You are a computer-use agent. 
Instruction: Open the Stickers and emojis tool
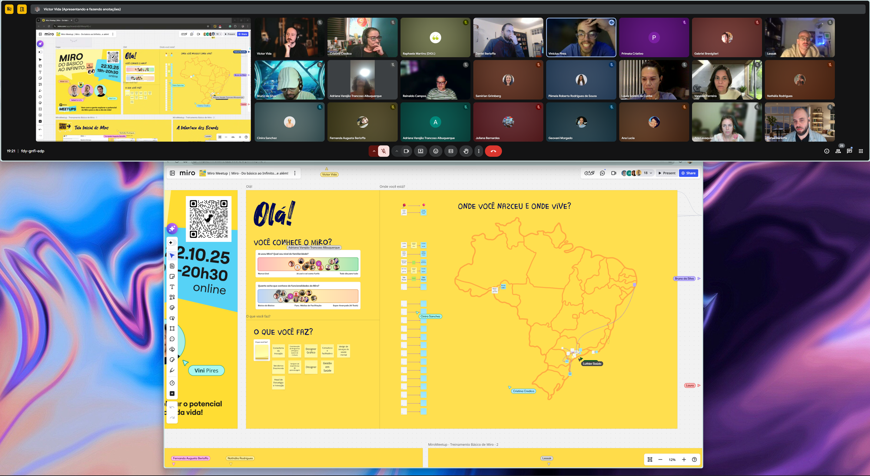tap(172, 308)
